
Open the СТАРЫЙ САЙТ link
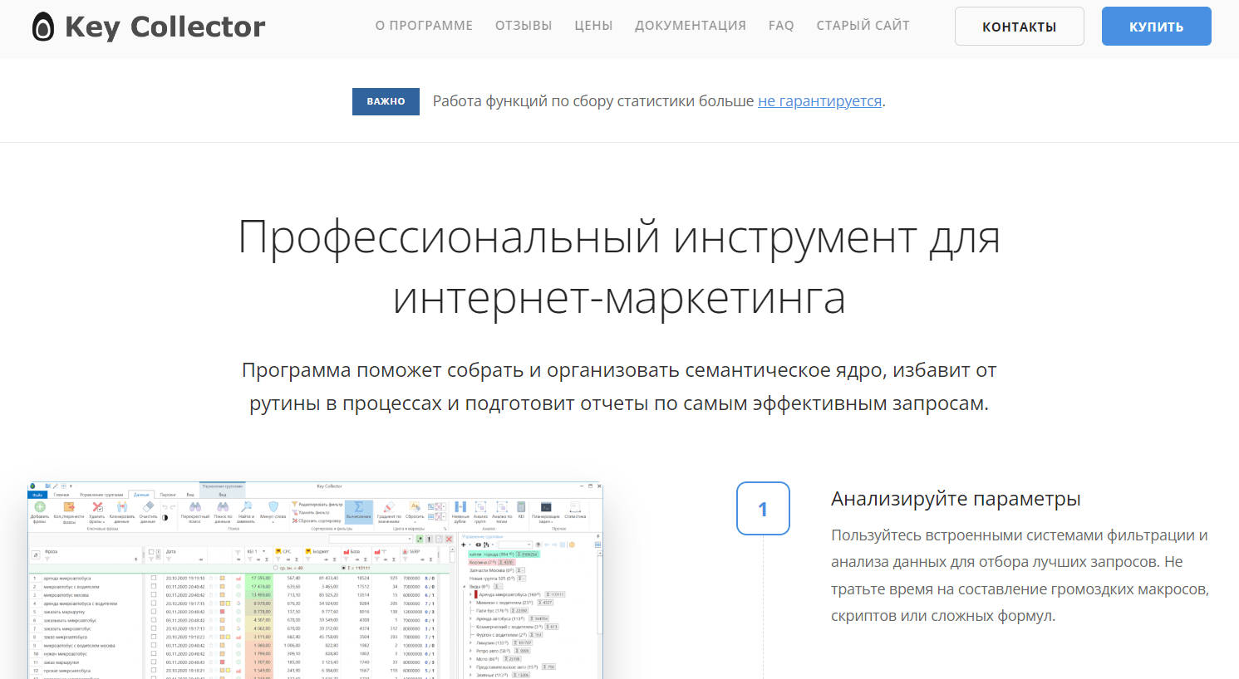pyautogui.click(x=863, y=26)
